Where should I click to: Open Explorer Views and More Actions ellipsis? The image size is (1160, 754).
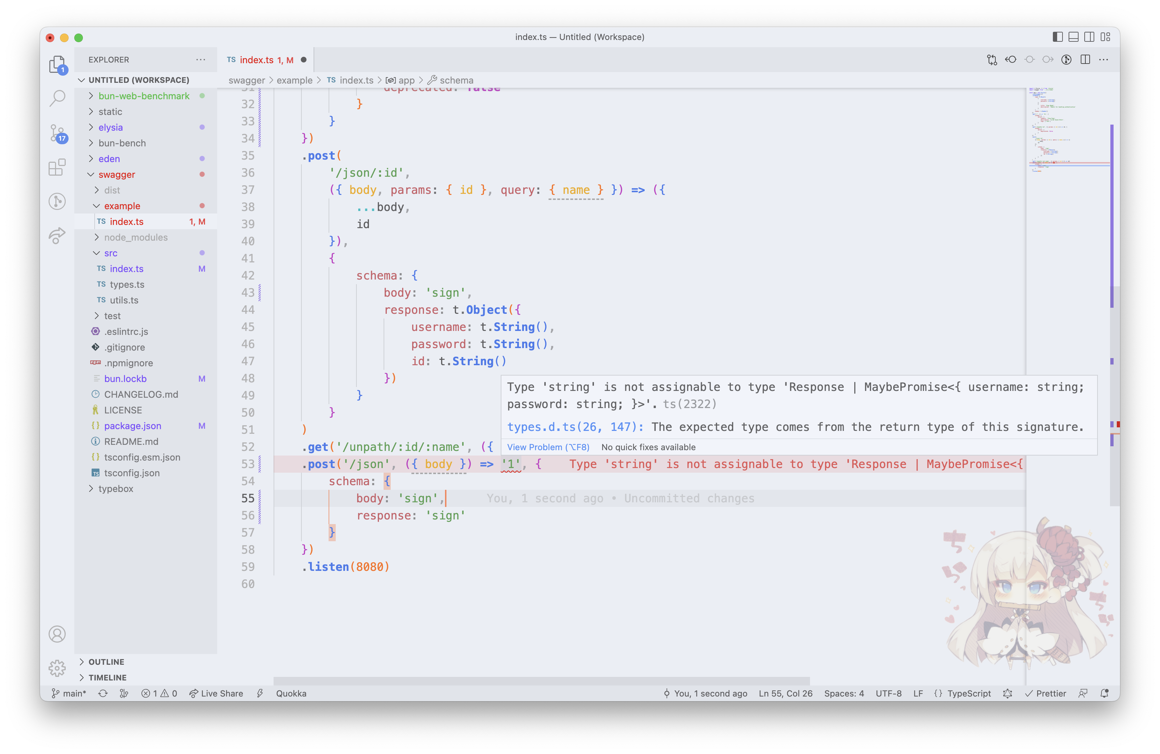coord(201,59)
